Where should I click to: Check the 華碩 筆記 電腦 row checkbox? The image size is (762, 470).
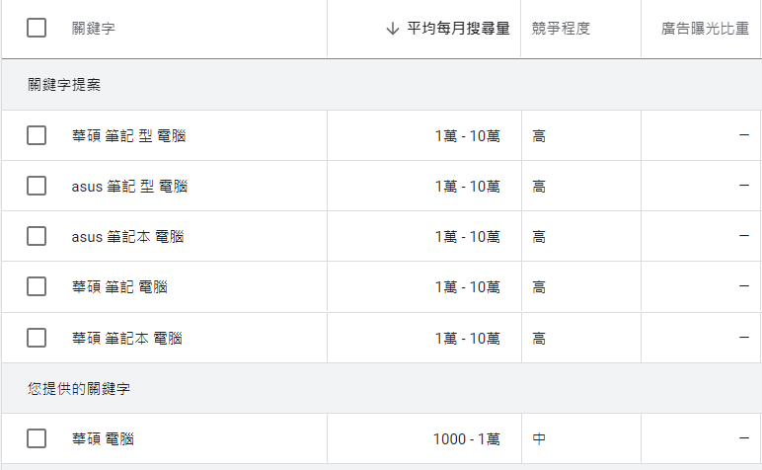37,286
